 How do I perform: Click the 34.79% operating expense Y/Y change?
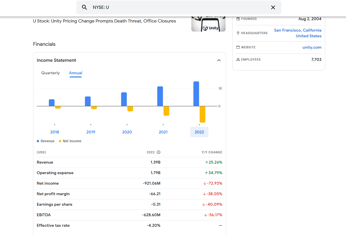pos(214,173)
